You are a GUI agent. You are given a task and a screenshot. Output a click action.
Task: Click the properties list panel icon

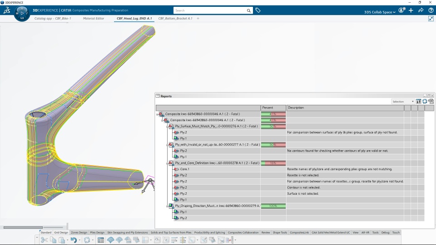[101, 240]
